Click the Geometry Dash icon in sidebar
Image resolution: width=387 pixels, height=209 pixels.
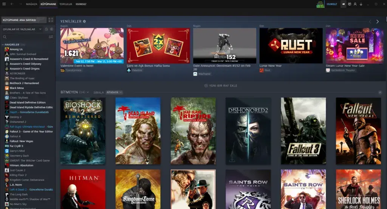[7, 156]
